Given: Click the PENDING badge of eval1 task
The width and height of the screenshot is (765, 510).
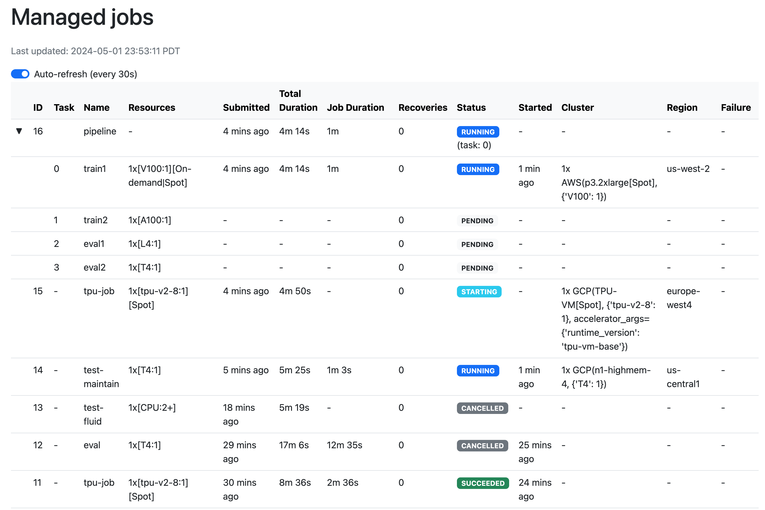Looking at the screenshot, I should pyautogui.click(x=477, y=244).
